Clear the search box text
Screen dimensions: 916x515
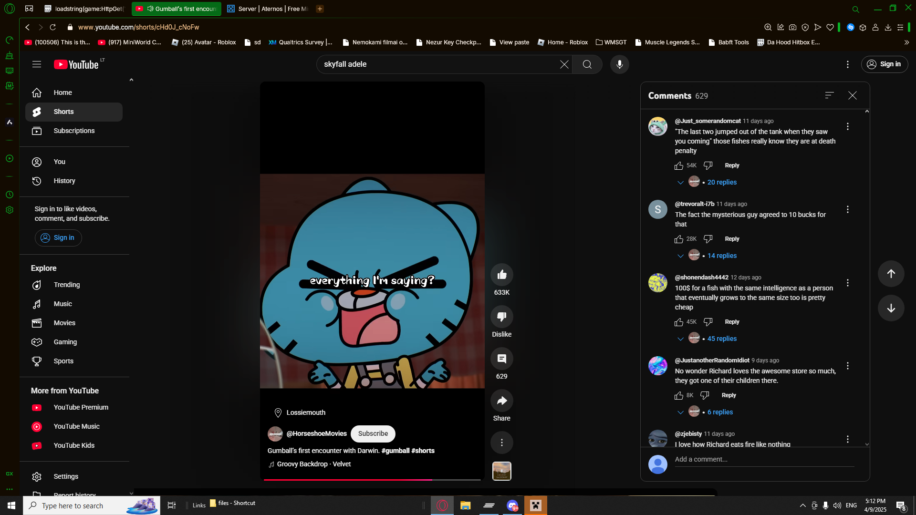coord(564,64)
